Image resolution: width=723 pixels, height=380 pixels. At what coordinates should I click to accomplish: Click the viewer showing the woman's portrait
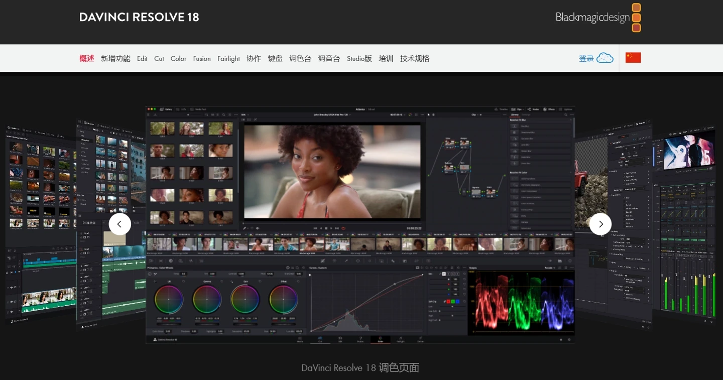(332, 172)
